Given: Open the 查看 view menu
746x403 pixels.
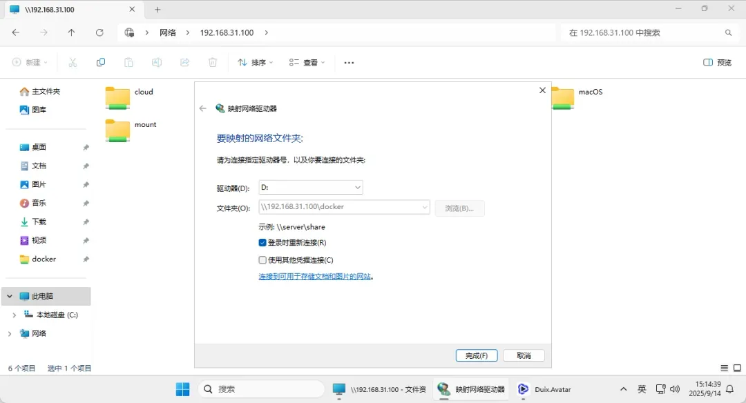Looking at the screenshot, I should [x=306, y=63].
